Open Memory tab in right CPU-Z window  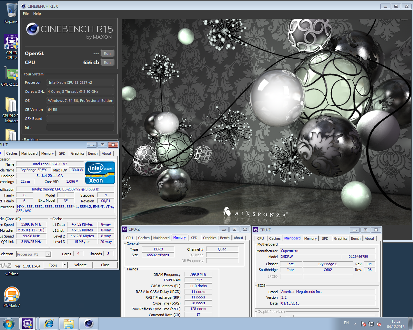[310, 238]
